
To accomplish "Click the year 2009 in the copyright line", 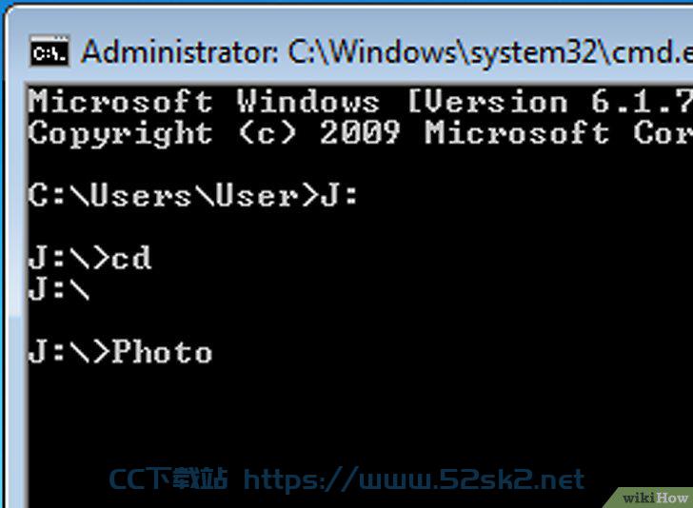I will [x=360, y=132].
